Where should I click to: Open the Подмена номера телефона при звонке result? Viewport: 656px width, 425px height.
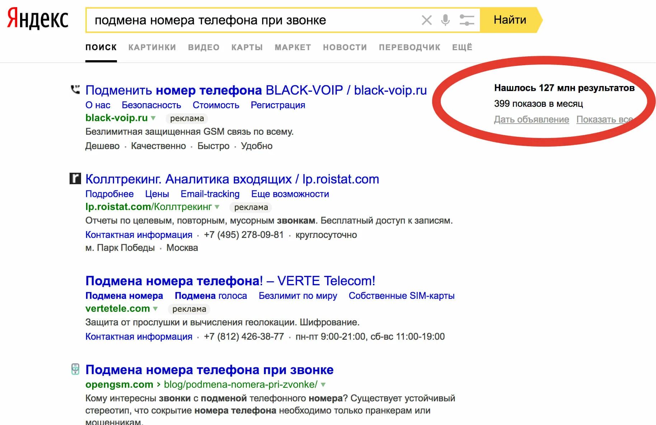coord(209,370)
